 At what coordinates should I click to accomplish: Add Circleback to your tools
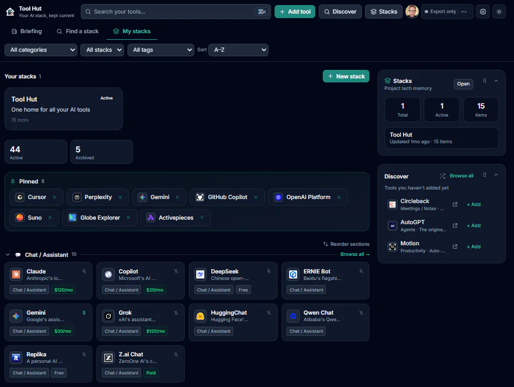474,205
